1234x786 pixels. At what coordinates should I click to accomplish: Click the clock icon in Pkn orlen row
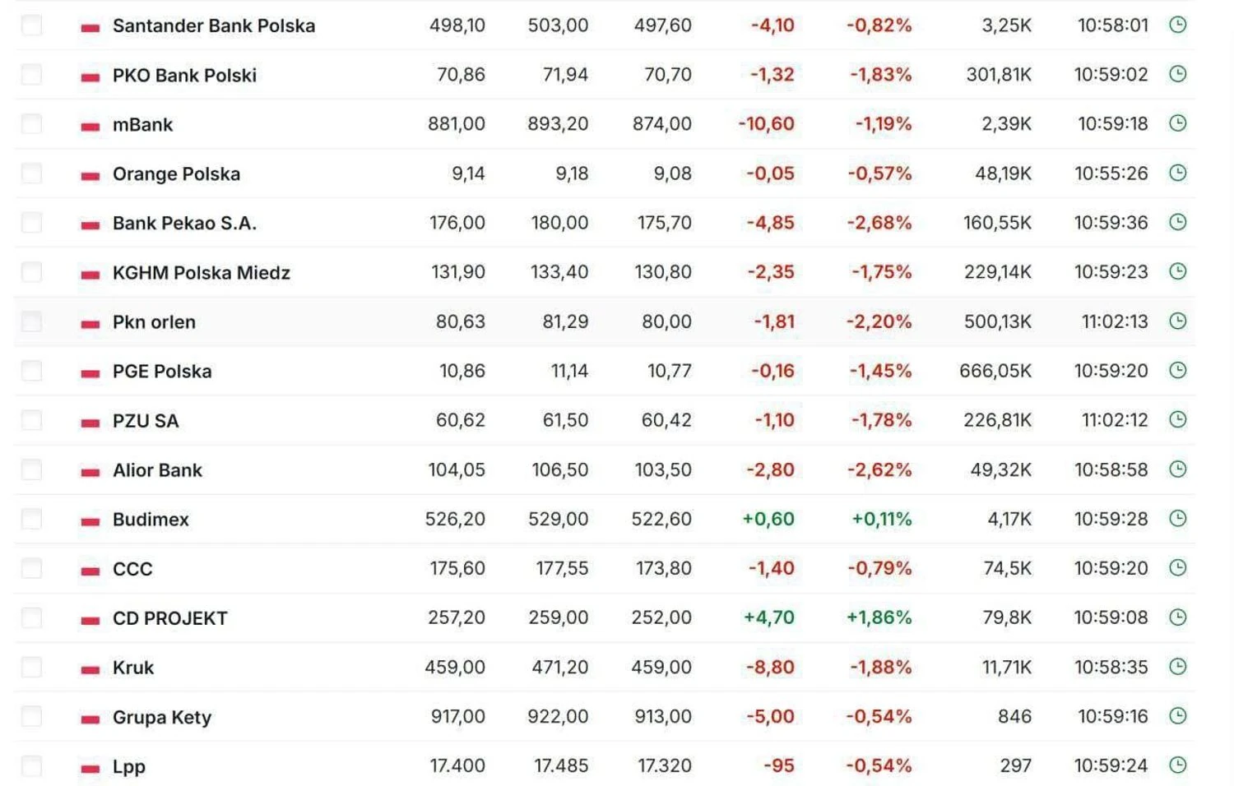tap(1177, 321)
